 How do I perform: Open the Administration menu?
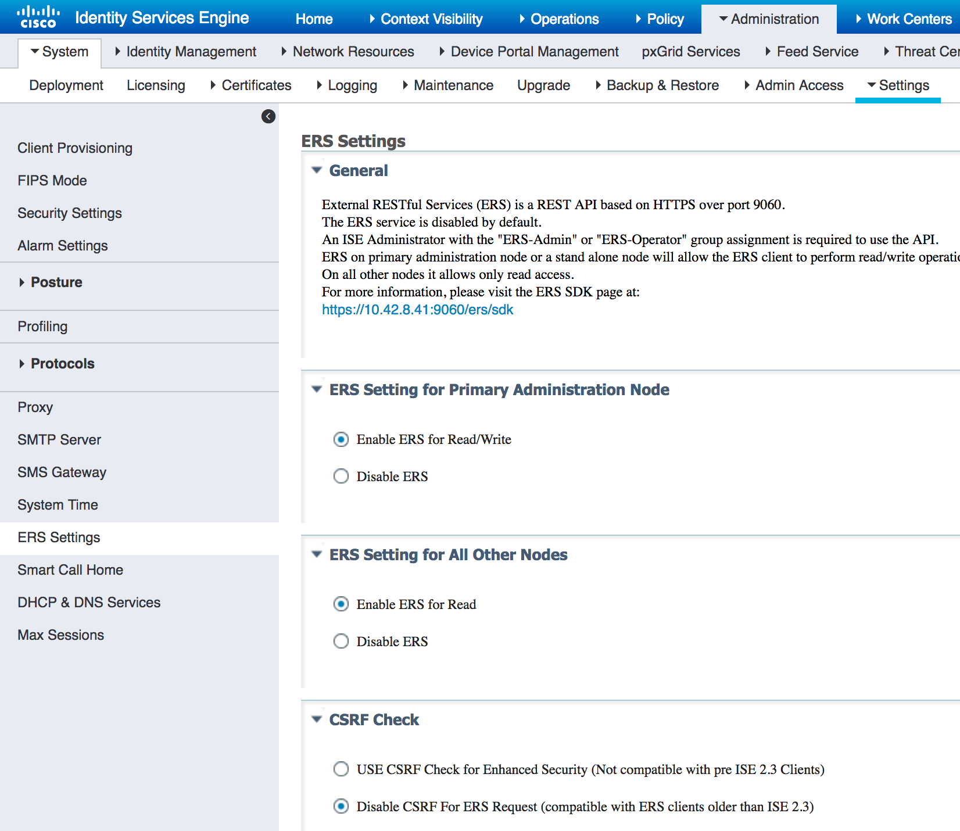769,19
